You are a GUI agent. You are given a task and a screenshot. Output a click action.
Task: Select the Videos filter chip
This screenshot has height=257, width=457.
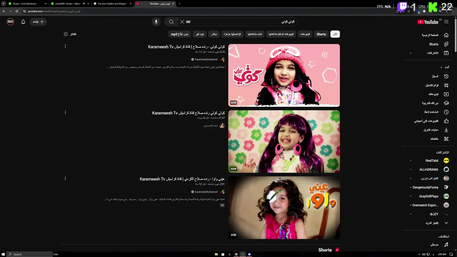click(x=305, y=34)
